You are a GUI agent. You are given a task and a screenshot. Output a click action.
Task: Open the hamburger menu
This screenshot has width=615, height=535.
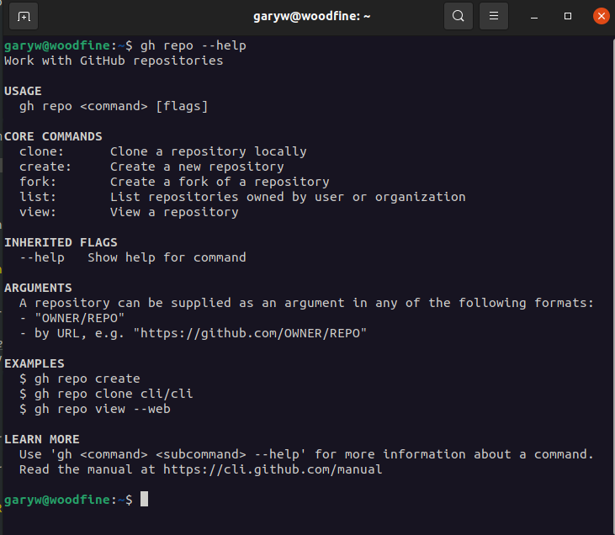pyautogui.click(x=494, y=16)
